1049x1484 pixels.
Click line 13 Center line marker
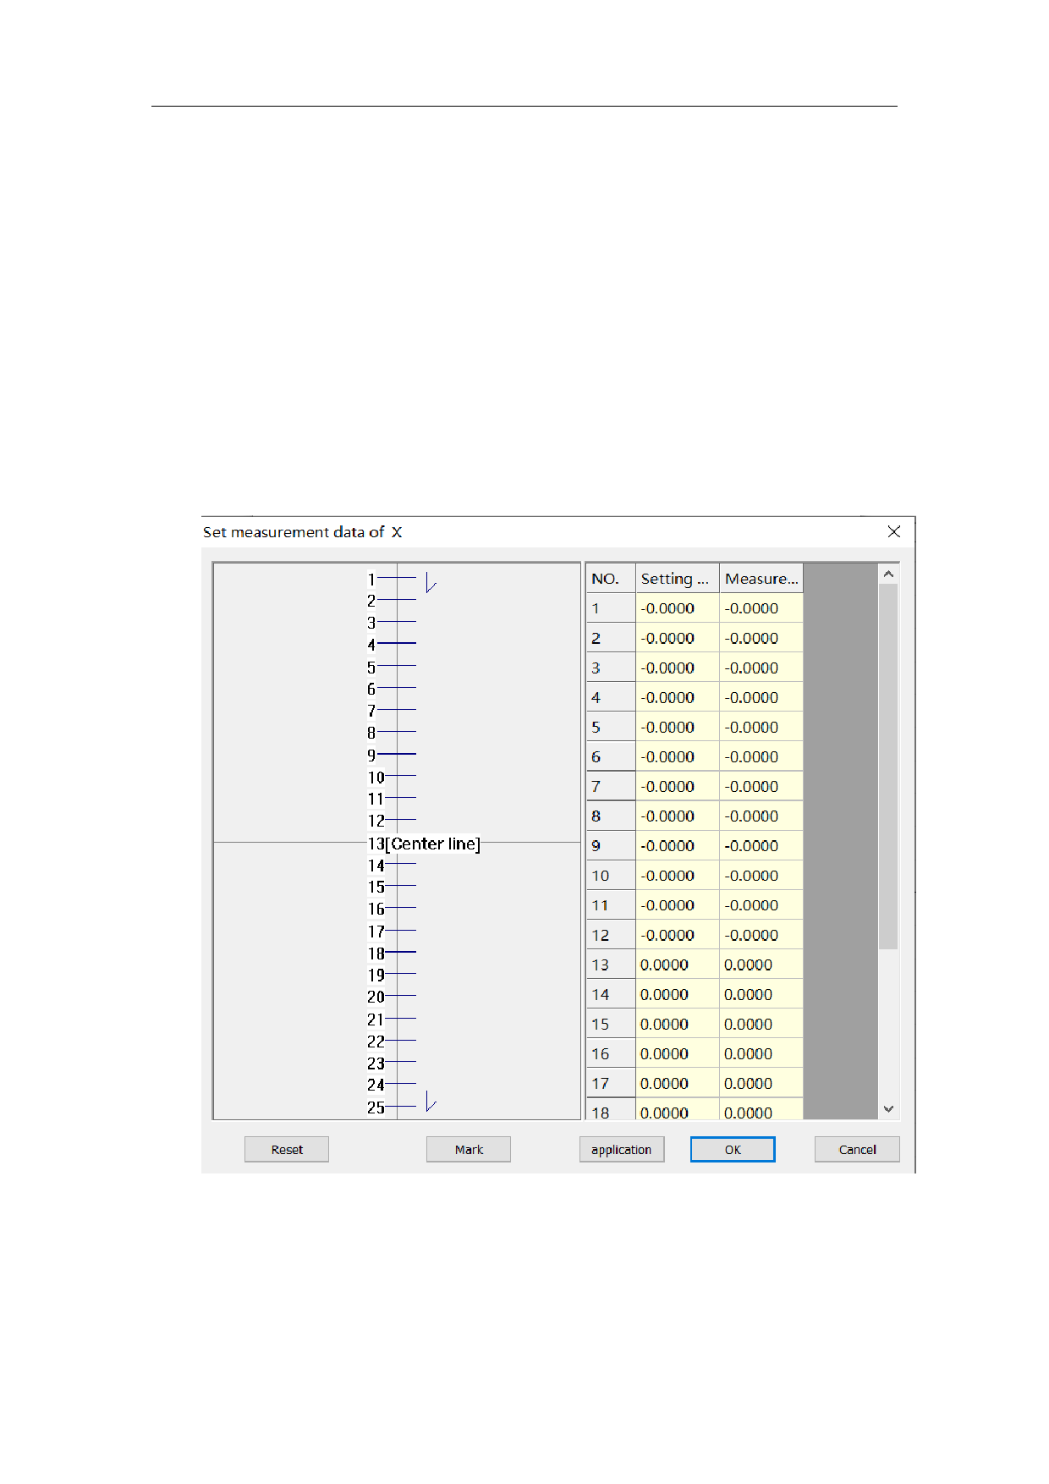(424, 844)
